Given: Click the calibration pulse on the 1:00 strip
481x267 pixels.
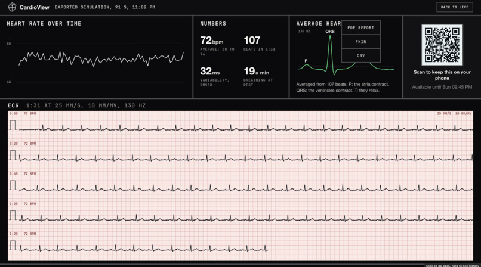Looking at the screenshot, I should point(13,215).
